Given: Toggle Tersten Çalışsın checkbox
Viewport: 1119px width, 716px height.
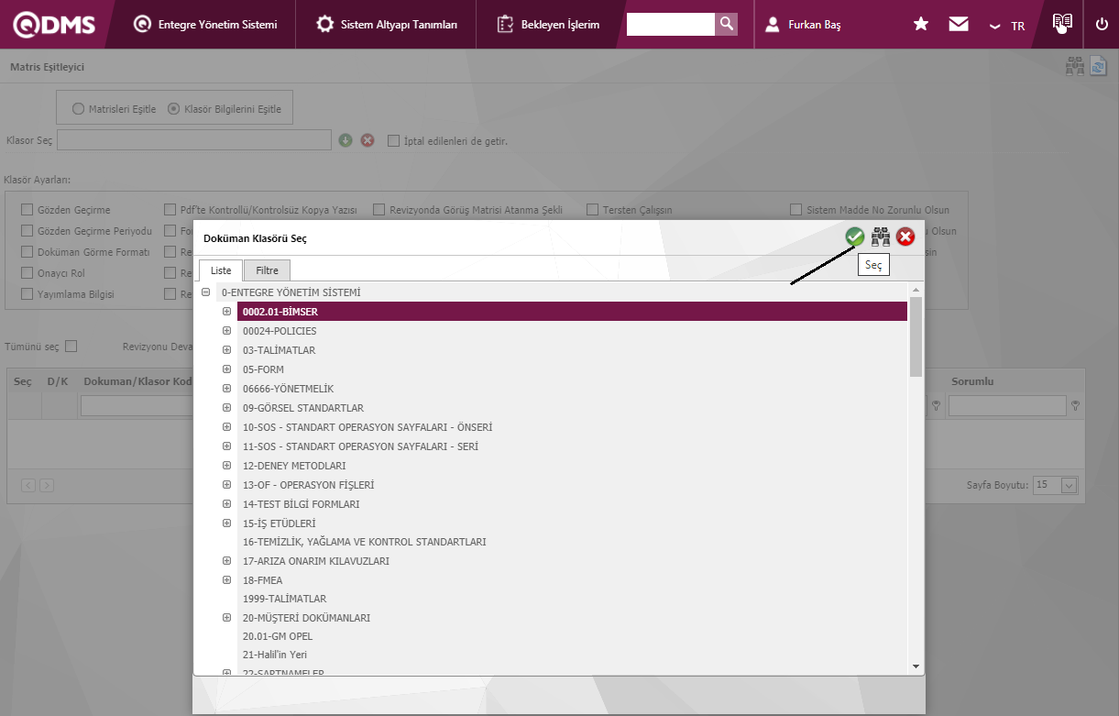Looking at the screenshot, I should [593, 210].
